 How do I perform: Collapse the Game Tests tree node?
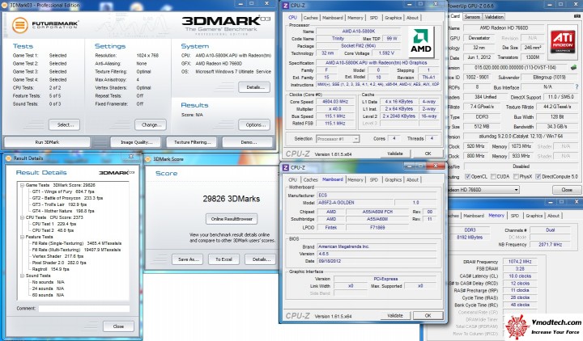(x=23, y=185)
